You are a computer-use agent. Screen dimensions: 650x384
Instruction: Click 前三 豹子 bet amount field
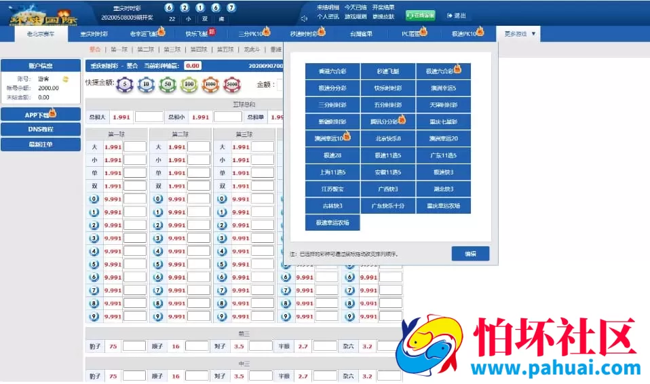pyautogui.click(x=134, y=346)
